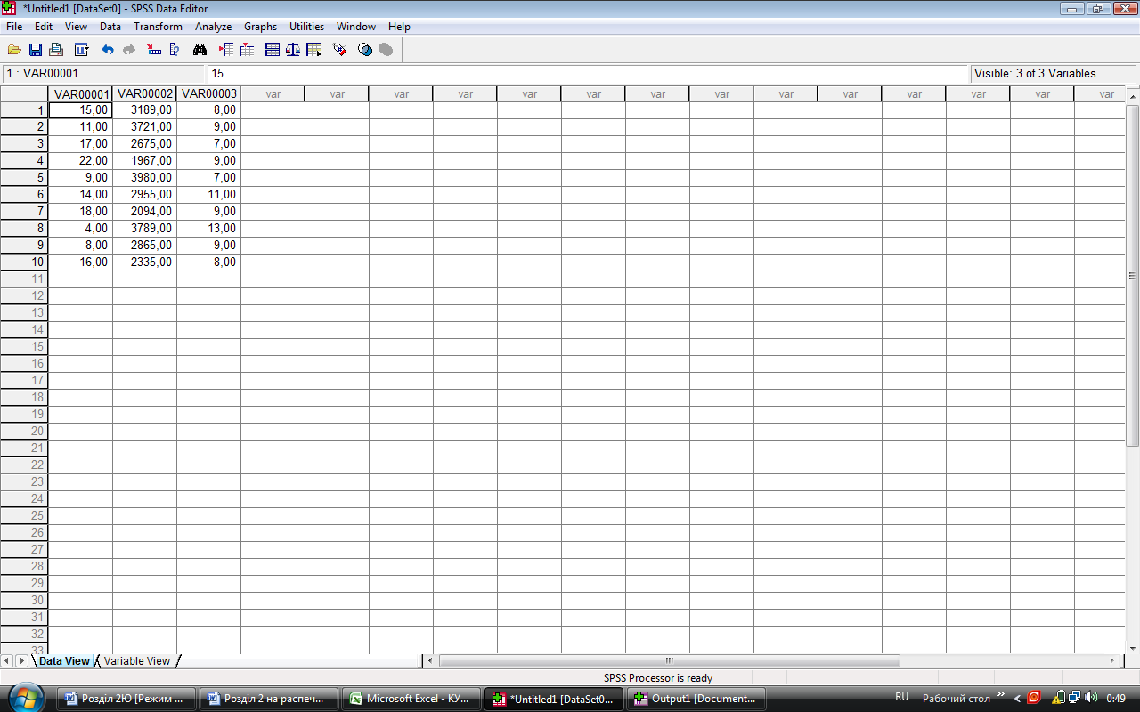Open the Variables info icon with question mark
This screenshot has height=712, width=1140.
click(175, 50)
